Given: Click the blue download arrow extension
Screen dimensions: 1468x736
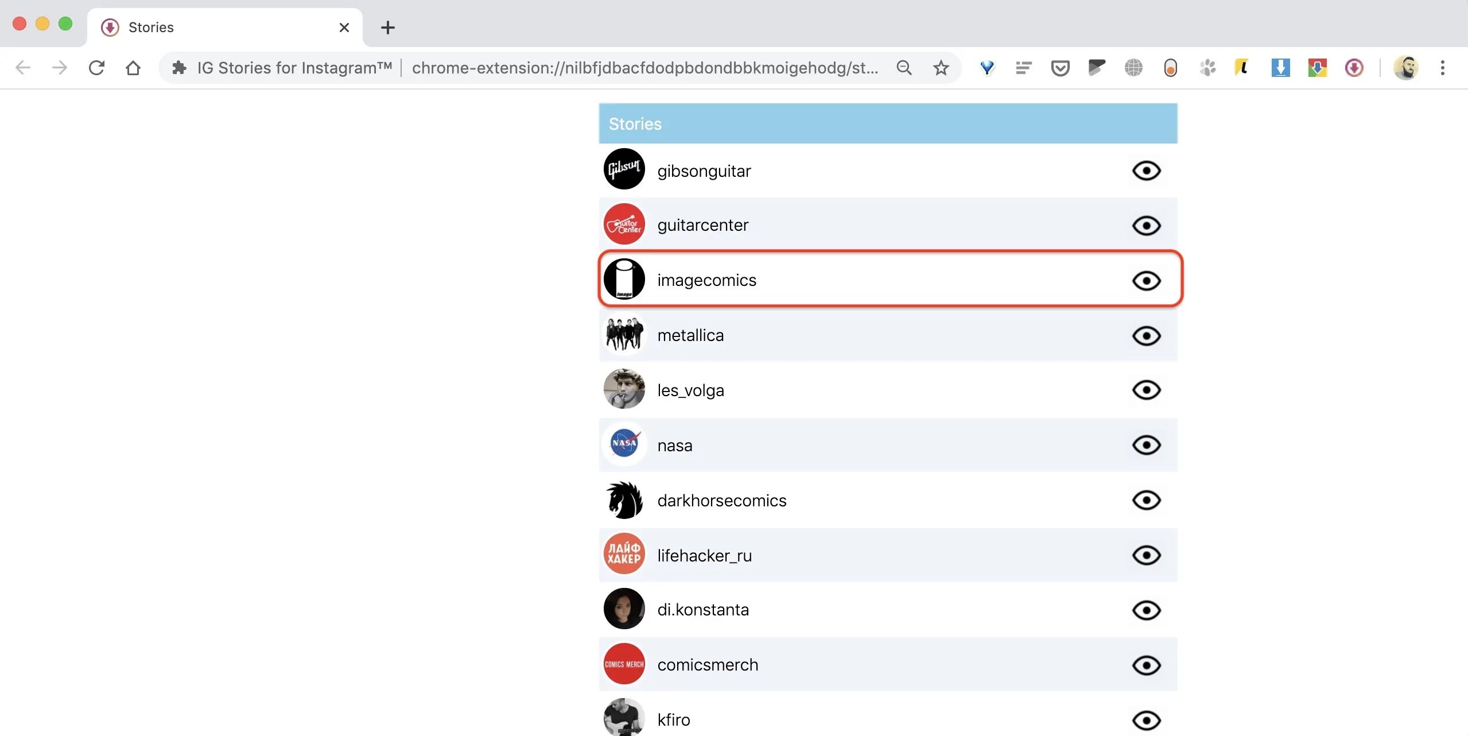Looking at the screenshot, I should (1280, 68).
